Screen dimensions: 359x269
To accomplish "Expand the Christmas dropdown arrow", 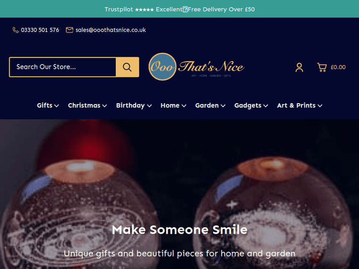I will pos(105,106).
